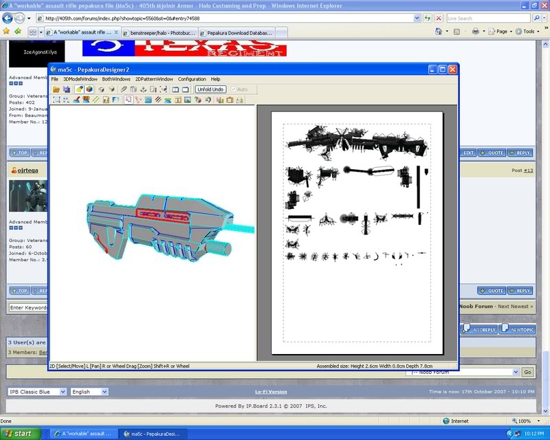Click the gray cube icon in the toolbar
Image resolution: width=550 pixels, height=440 pixels.
pos(101,89)
